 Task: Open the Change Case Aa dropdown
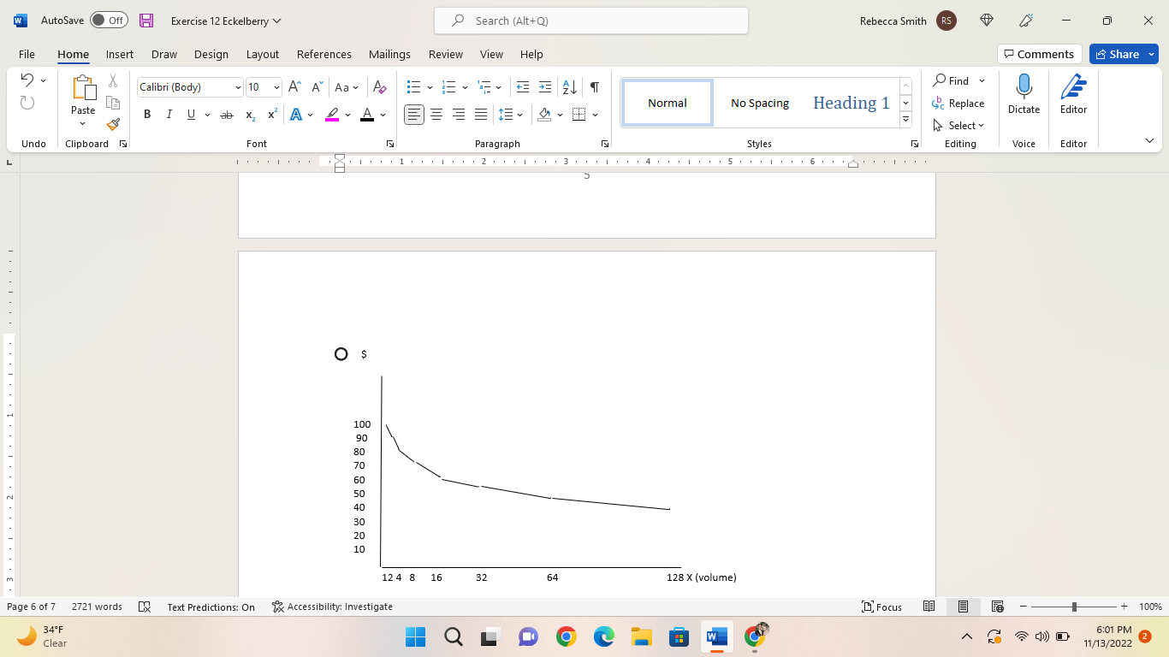347,87
